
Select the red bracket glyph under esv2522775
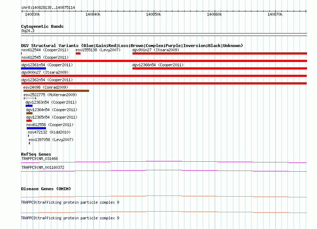(x=30, y=98)
